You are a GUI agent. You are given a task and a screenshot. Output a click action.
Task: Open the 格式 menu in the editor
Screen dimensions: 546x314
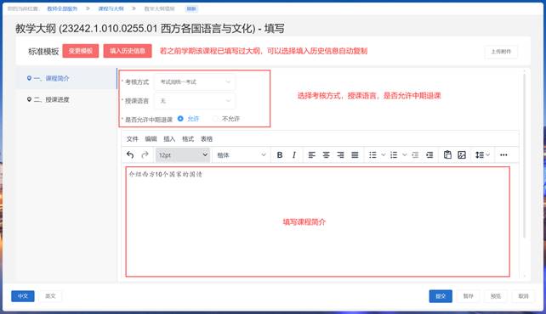188,139
